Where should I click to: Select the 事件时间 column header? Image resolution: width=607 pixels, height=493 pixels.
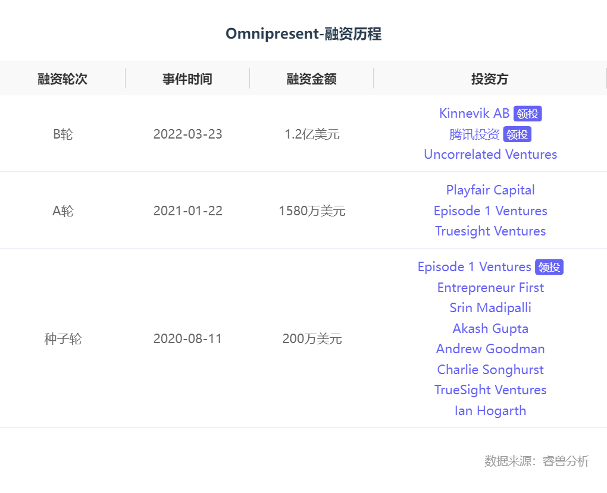pyautogui.click(x=187, y=79)
